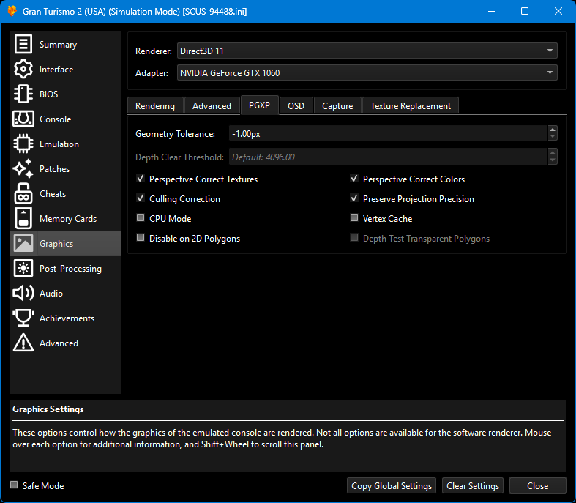
Task: Open Post-Processing settings icon
Action: 23,269
